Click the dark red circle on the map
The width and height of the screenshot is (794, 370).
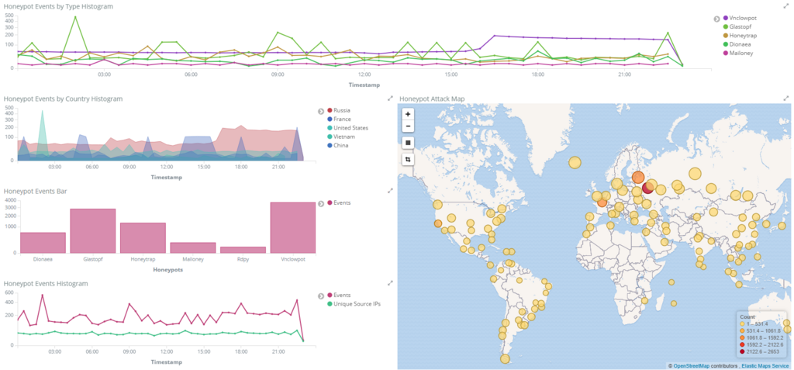click(647, 188)
